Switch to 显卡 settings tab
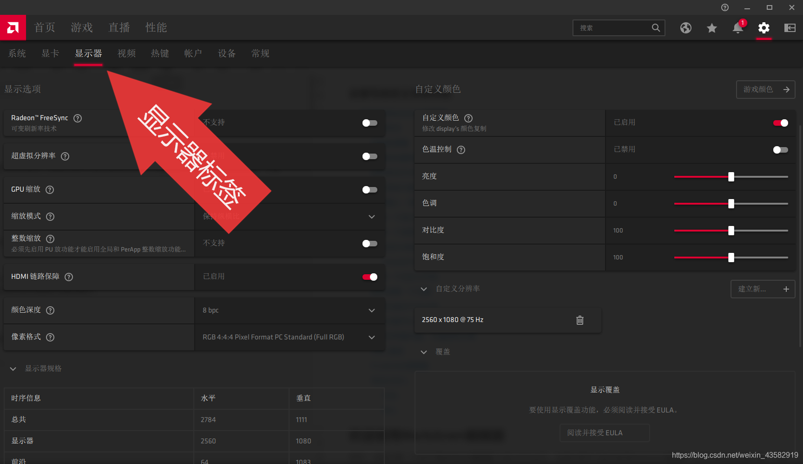This screenshot has height=464, width=803. [x=51, y=54]
